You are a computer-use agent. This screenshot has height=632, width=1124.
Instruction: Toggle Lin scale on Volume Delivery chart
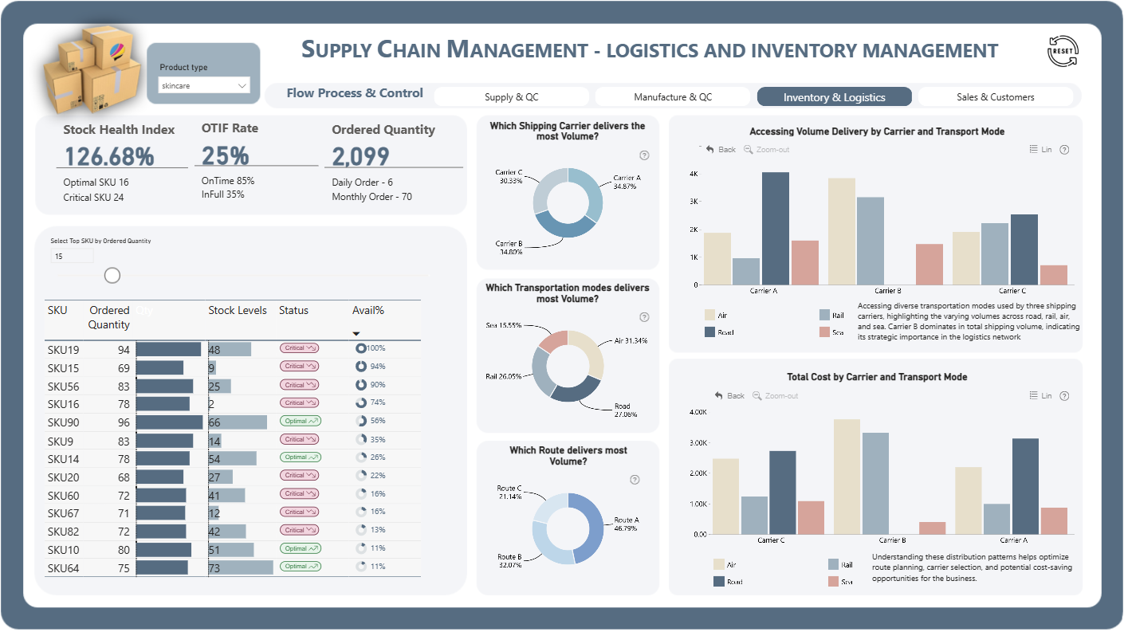click(1041, 149)
